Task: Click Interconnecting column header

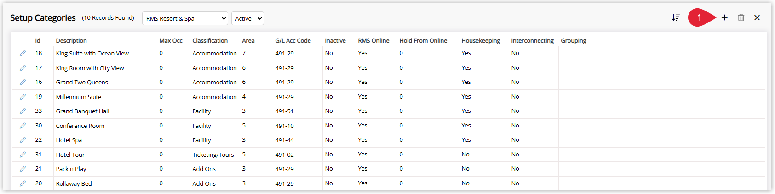Action: [x=532, y=41]
